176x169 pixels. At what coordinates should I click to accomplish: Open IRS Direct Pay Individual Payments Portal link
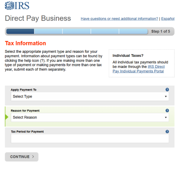(x=139, y=69)
